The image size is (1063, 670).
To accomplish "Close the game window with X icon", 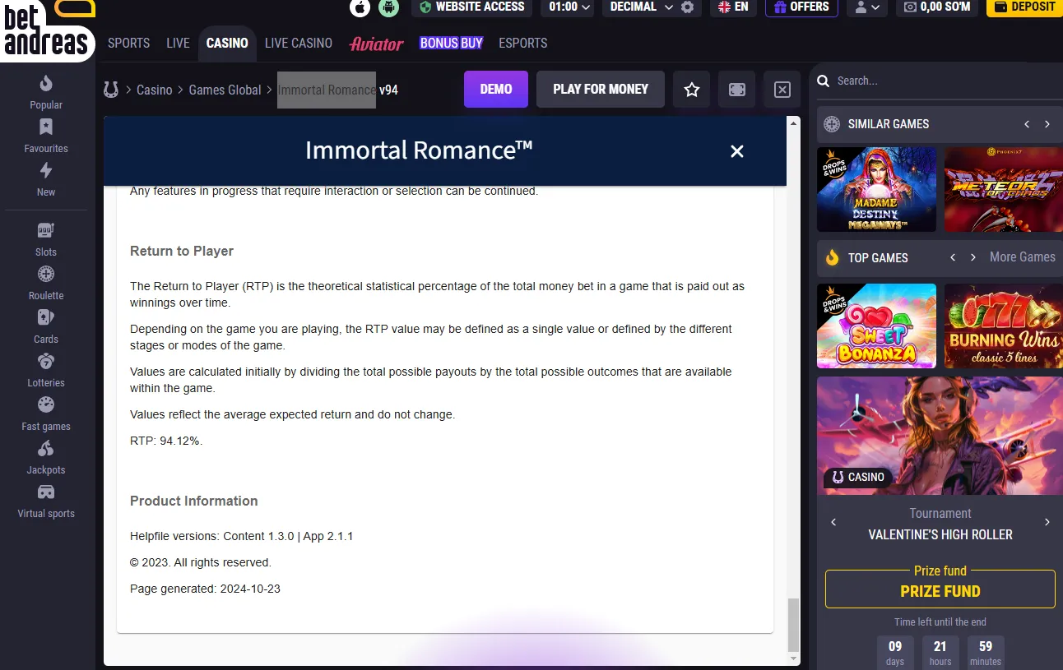I will [x=782, y=90].
